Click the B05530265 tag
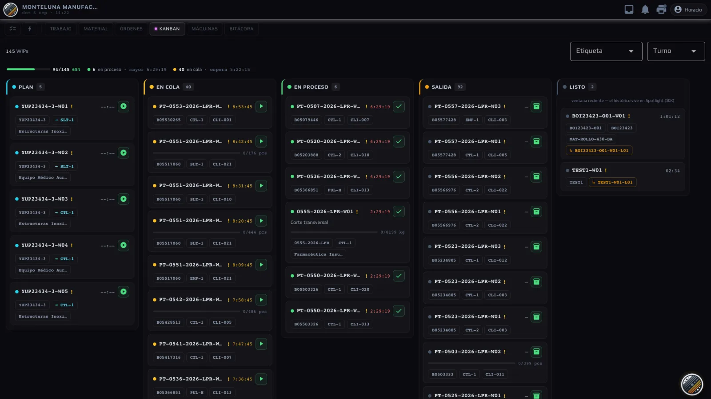This screenshot has height=399, width=711. pos(168,120)
